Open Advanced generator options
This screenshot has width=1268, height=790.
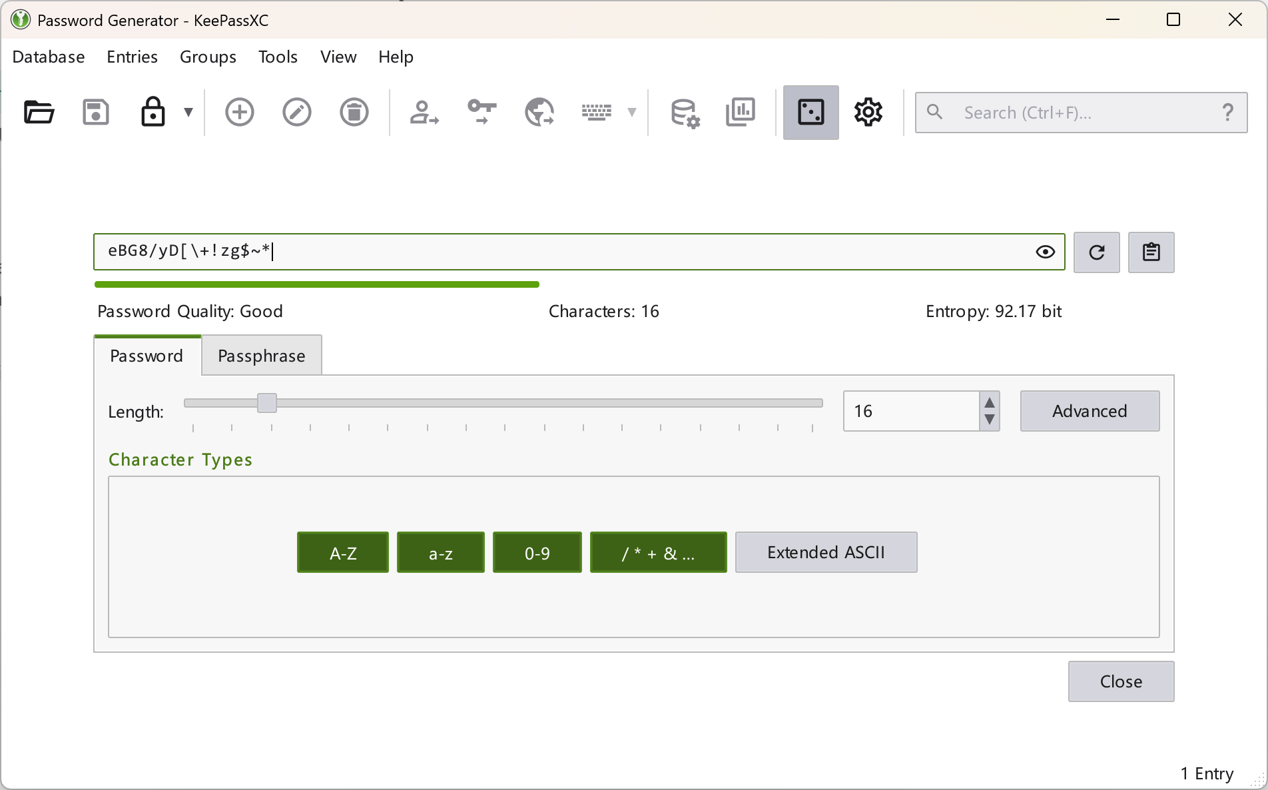pos(1090,411)
